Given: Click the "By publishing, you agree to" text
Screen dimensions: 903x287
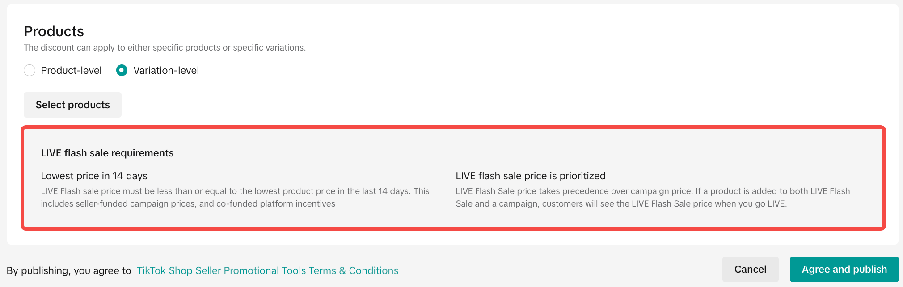Looking at the screenshot, I should pyautogui.click(x=69, y=270).
